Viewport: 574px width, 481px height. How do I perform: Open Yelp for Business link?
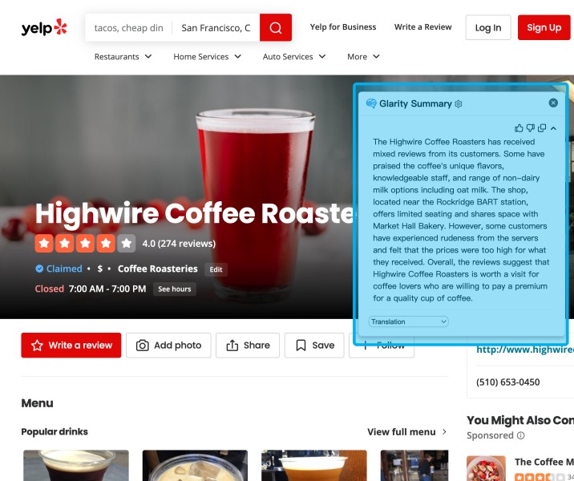click(x=343, y=27)
